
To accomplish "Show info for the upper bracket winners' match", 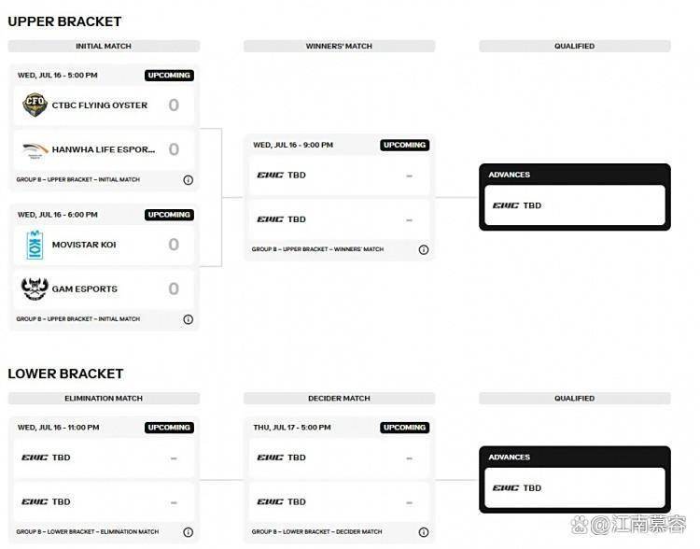I will point(423,249).
